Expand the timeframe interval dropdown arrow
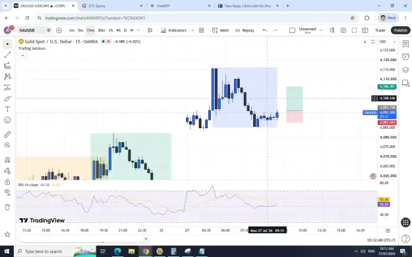The width and height of the screenshot is (412, 257). 138,30
